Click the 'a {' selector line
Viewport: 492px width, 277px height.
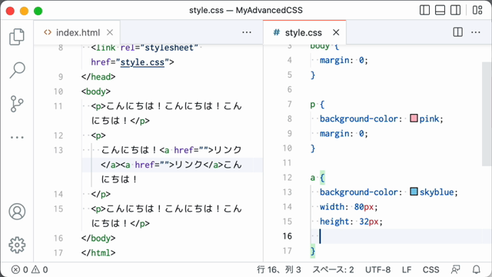[317, 178]
